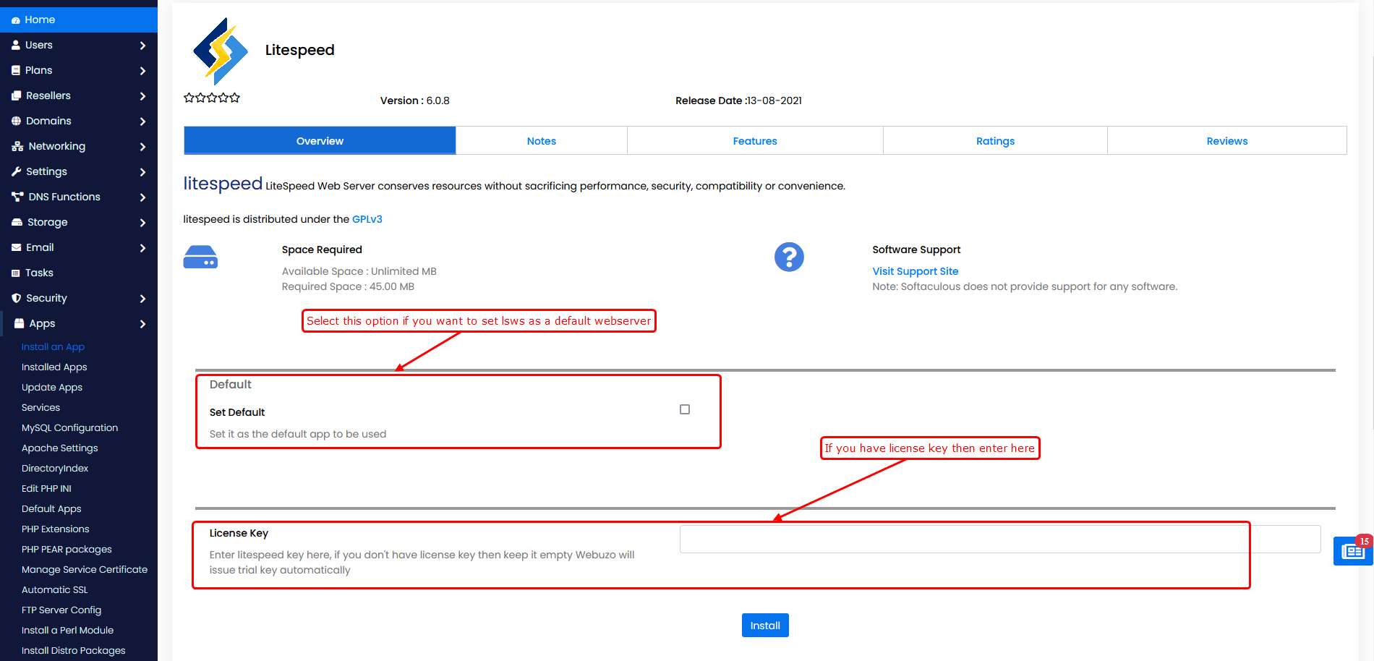Switch to the Reviews tab
This screenshot has width=1374, height=661.
click(x=1226, y=141)
